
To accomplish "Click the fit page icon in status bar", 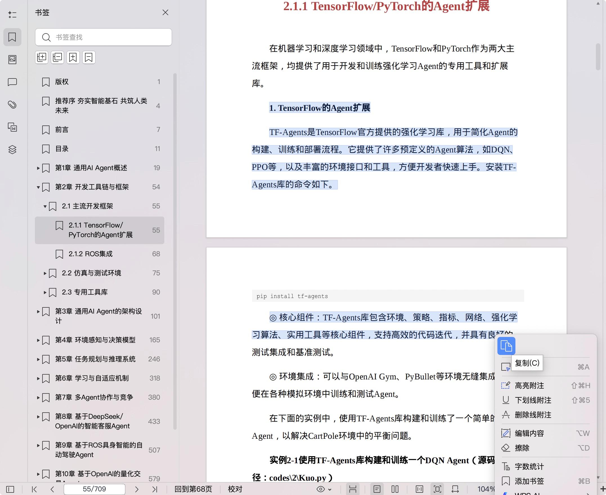I will pyautogui.click(x=437, y=489).
